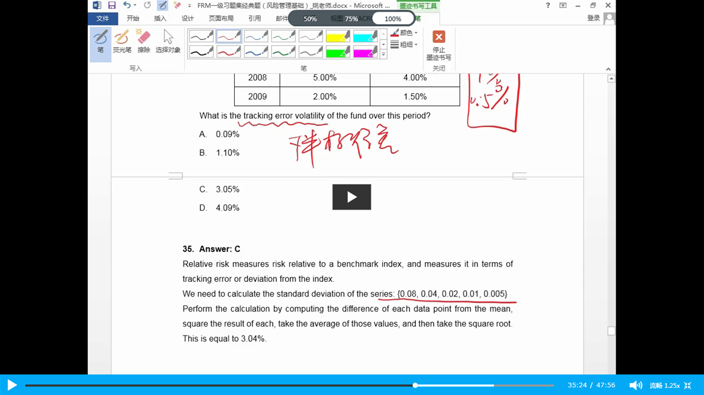Viewport: 704px width, 395px height.
Task: Switch to the 页面布局 Page Layout tab
Action: (x=221, y=19)
